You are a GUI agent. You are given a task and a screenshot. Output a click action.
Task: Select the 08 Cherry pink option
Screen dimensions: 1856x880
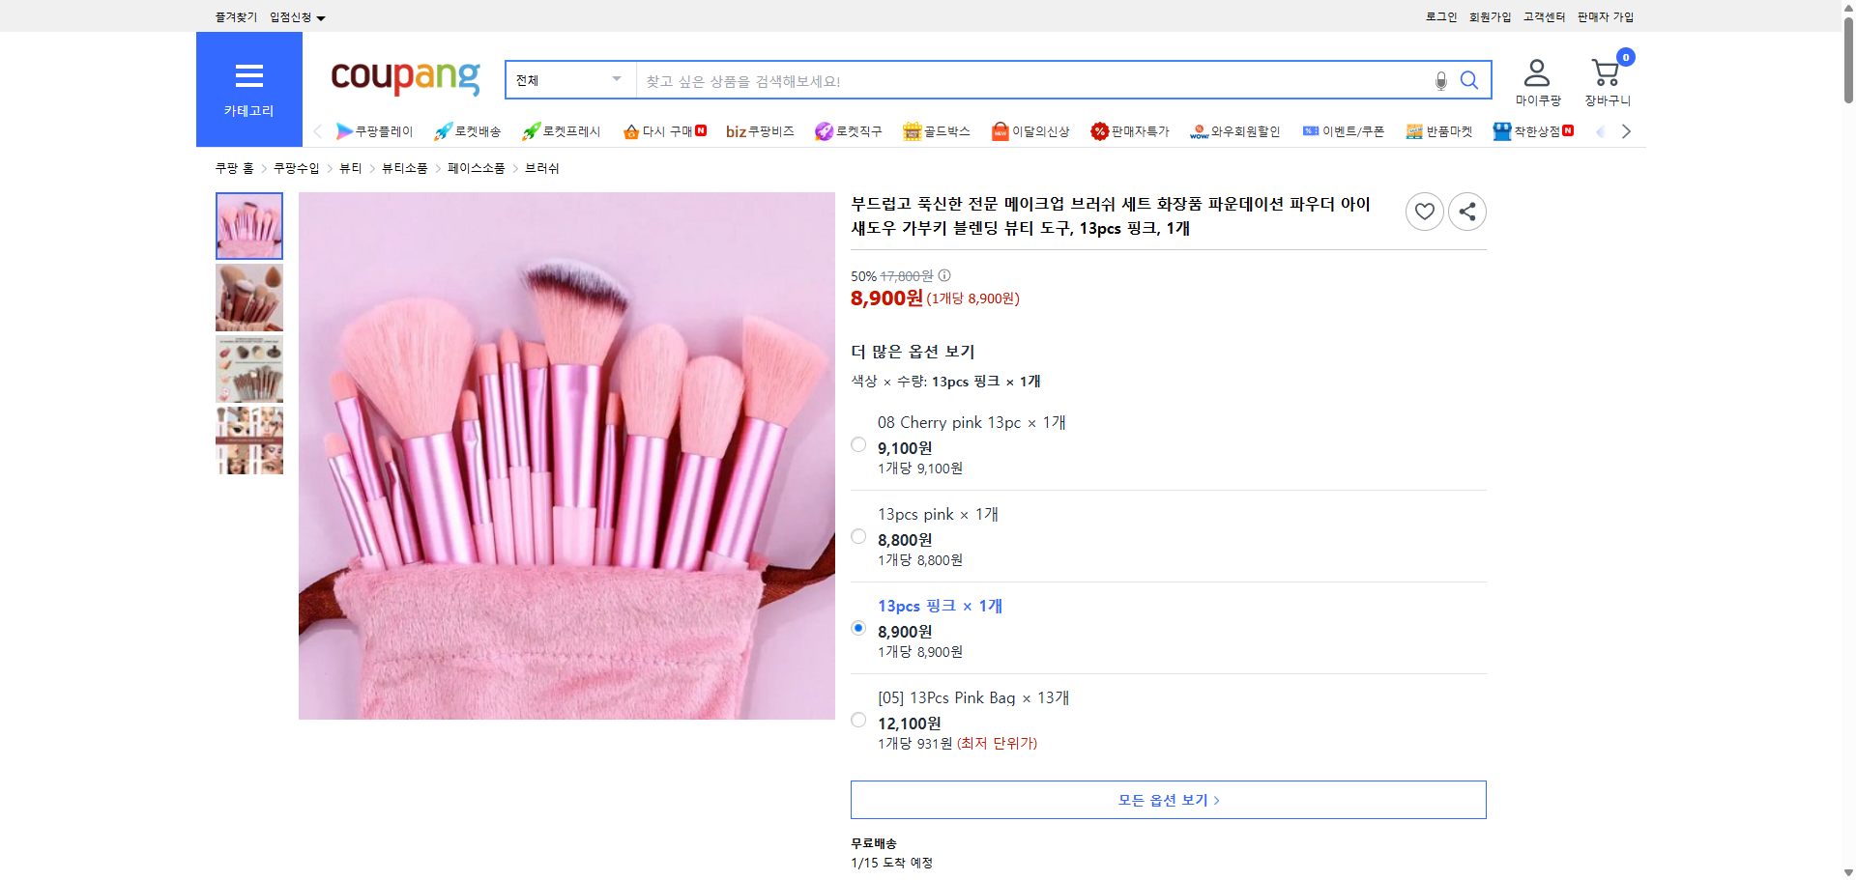point(858,444)
